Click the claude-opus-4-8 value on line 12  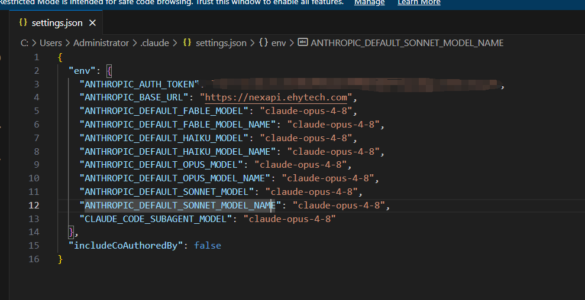(x=339, y=206)
